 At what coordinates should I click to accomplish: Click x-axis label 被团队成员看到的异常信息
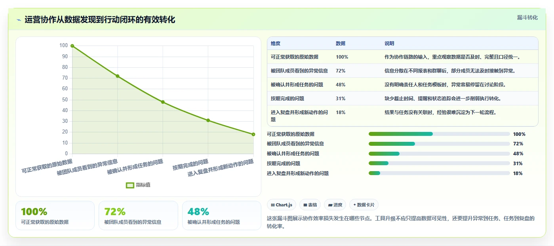(88, 167)
